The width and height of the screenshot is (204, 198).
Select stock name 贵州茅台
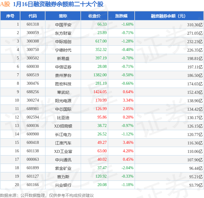click(x=63, y=75)
